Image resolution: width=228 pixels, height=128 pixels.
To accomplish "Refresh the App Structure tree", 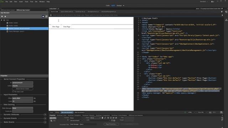I will [x=46, y=16].
